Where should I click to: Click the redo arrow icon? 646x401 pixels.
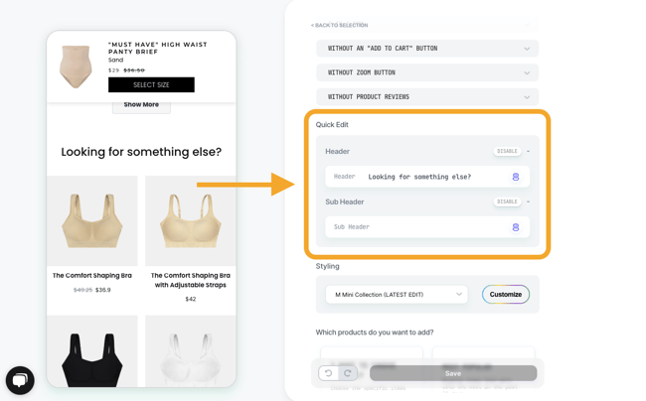tap(348, 373)
